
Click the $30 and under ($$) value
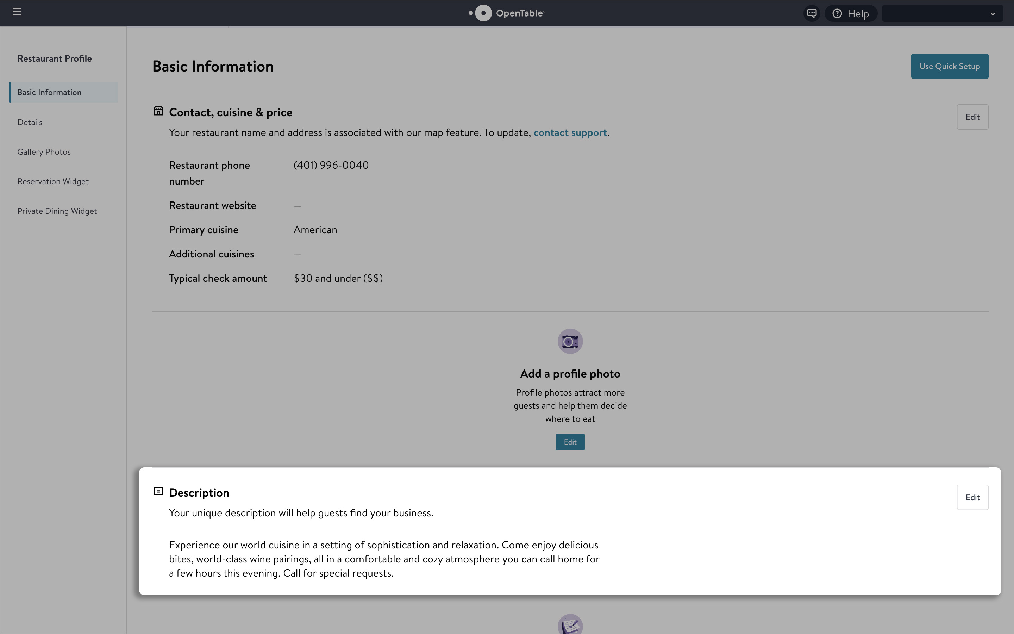click(x=338, y=278)
